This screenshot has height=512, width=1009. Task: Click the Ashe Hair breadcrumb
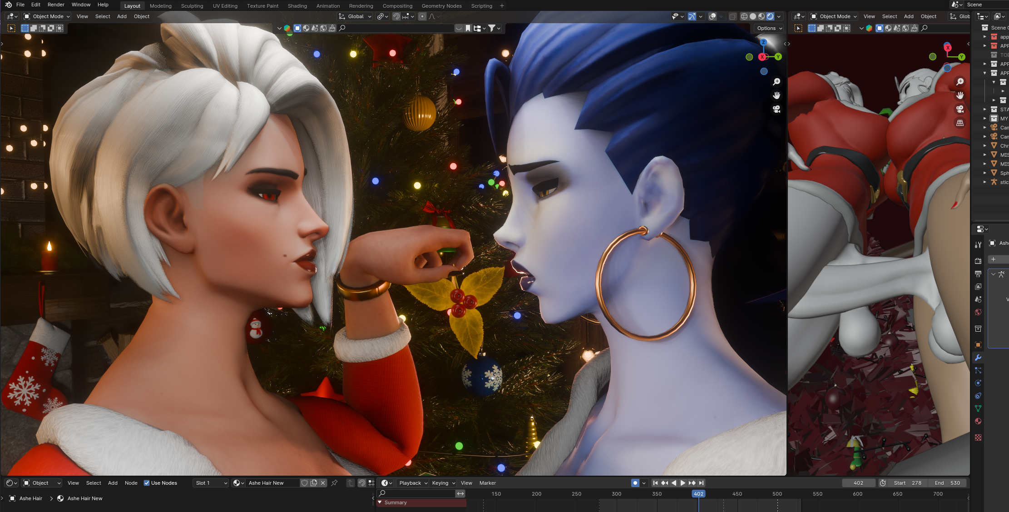point(31,498)
